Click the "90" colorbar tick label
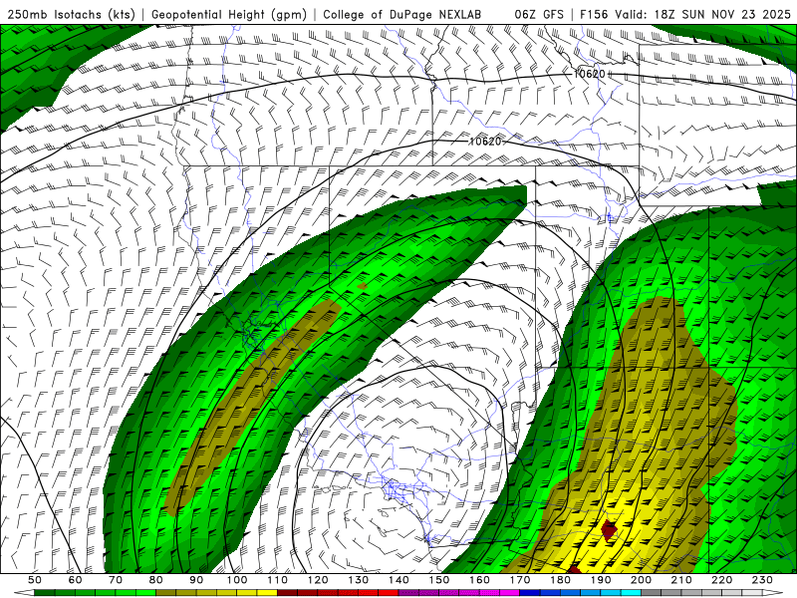797x598 pixels. 196,580
